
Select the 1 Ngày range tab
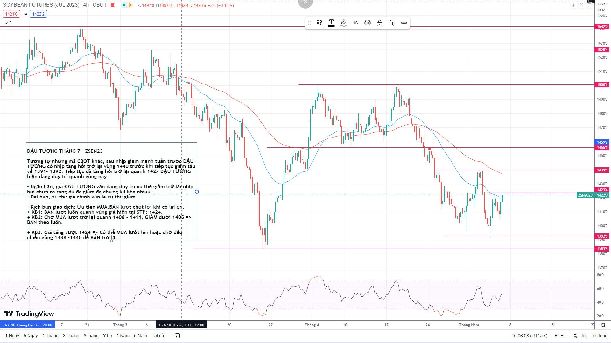pos(12,336)
